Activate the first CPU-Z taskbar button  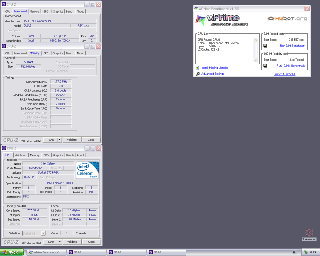tap(86, 252)
